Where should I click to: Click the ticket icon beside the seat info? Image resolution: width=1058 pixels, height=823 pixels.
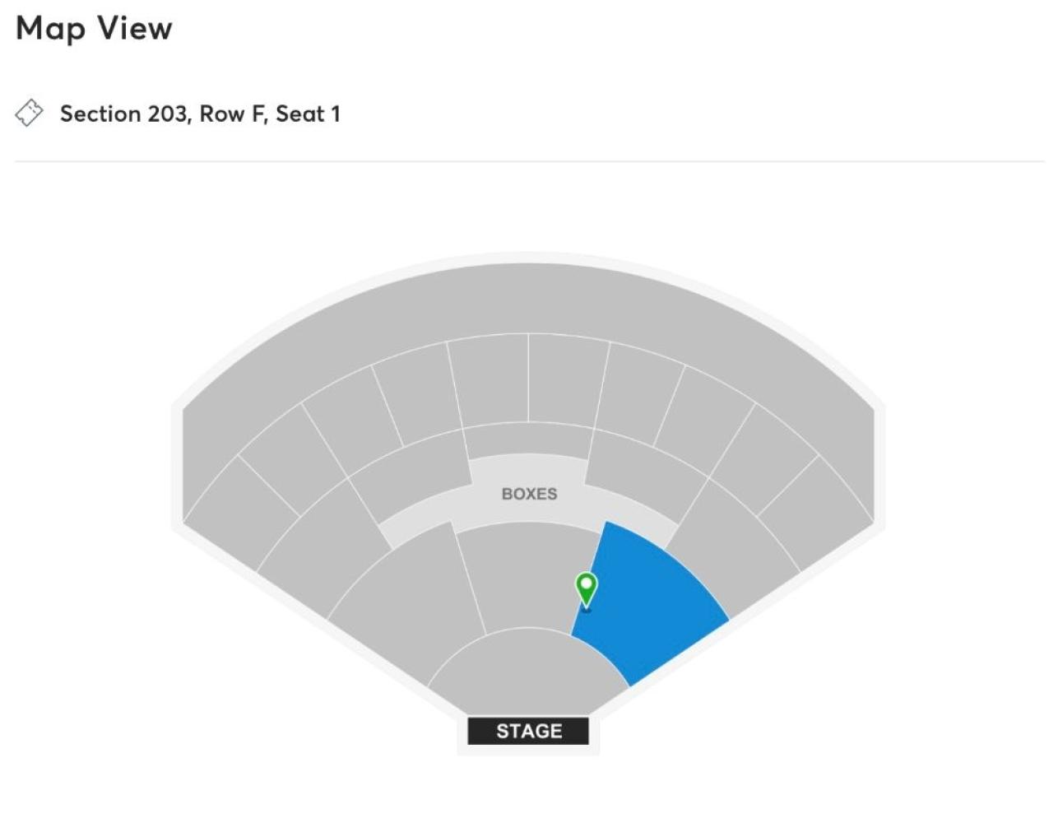tap(29, 114)
